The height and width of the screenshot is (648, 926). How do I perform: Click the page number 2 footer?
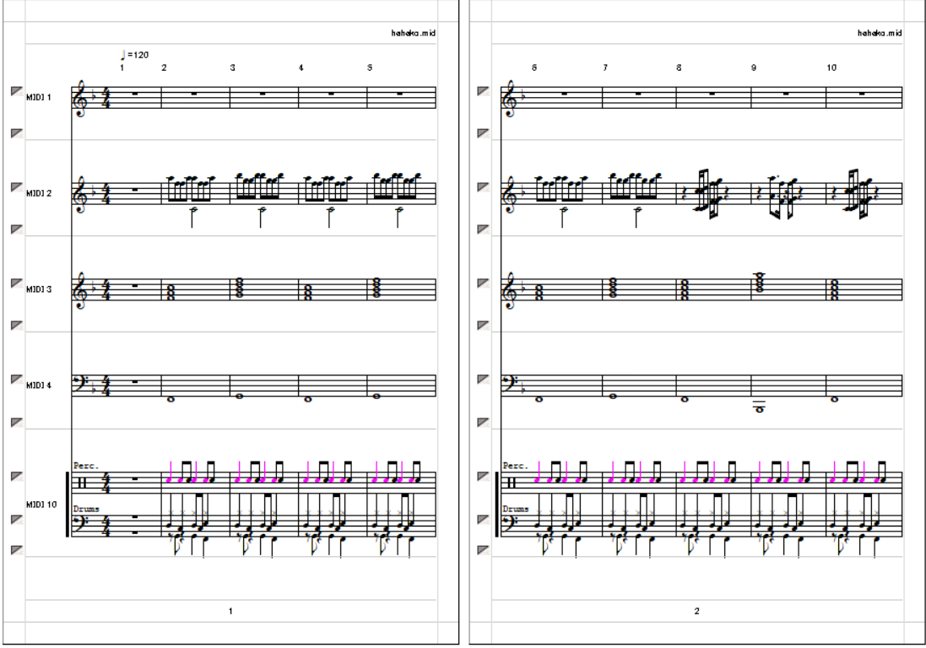point(697,612)
